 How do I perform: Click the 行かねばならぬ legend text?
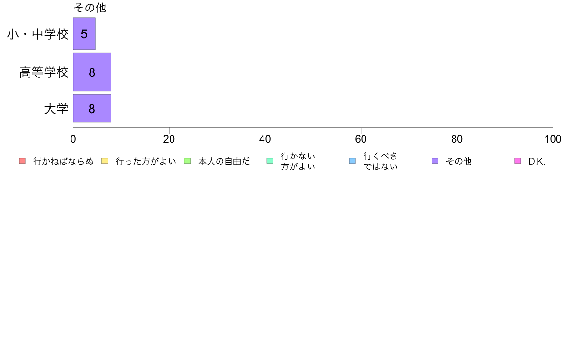63,161
